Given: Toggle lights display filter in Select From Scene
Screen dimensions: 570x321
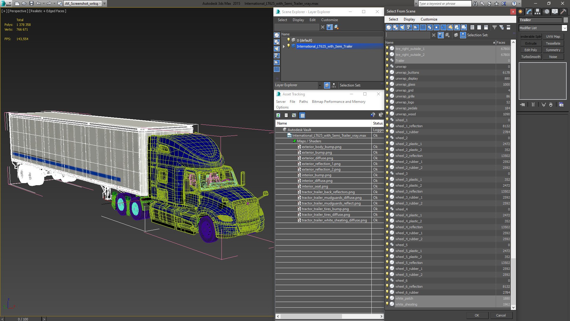Looking at the screenshot, I should pyautogui.click(x=402, y=27).
